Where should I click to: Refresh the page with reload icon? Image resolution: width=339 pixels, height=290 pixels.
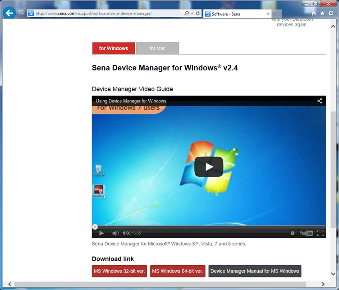[198, 14]
